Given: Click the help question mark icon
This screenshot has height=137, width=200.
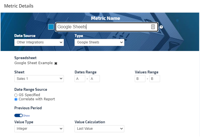Looking at the screenshot, I should pyautogui.click(x=161, y=27).
